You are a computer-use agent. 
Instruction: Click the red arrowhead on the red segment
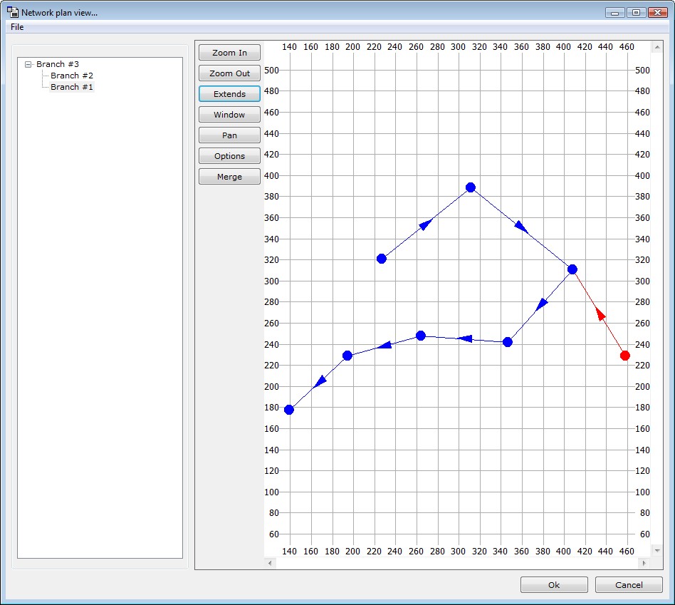tap(600, 313)
